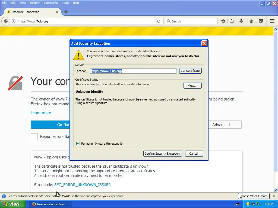Click the browser Back arrow button

click(x=6, y=21)
